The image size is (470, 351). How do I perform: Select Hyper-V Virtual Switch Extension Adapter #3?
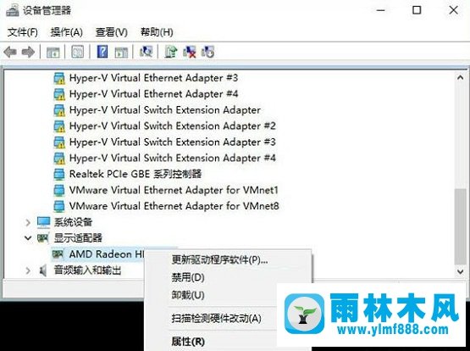point(173,142)
